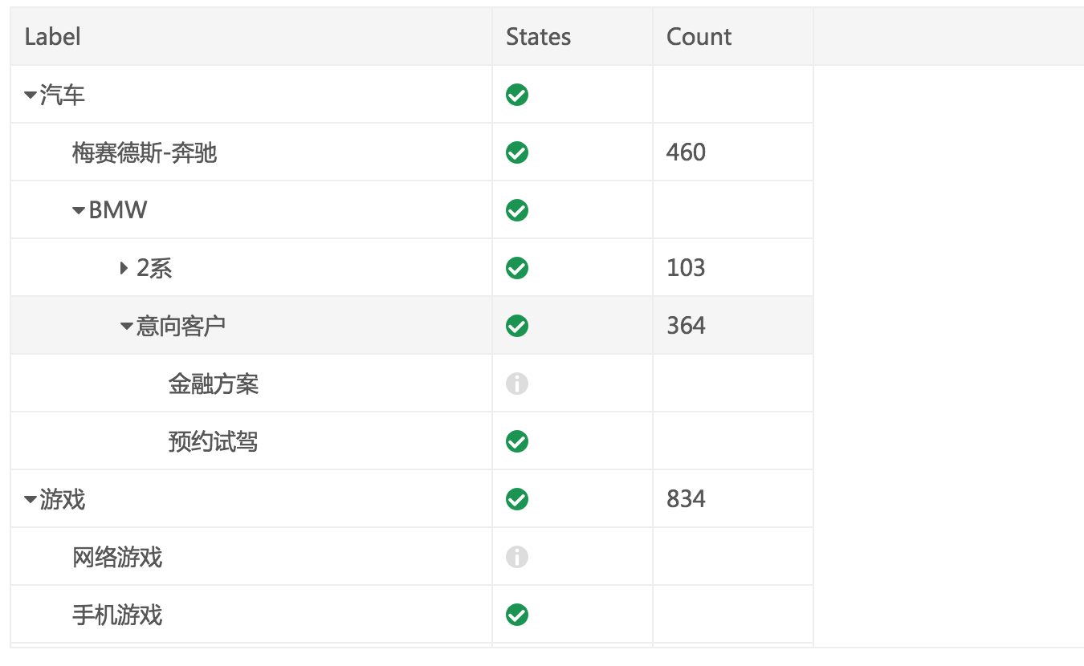Viewport: 1084px width, 666px height.
Task: Click green check icon for 预约试驾
Action: click(x=517, y=441)
